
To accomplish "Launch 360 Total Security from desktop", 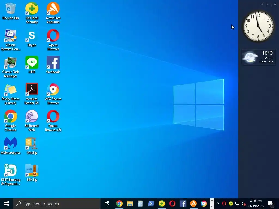I will coord(32,13).
